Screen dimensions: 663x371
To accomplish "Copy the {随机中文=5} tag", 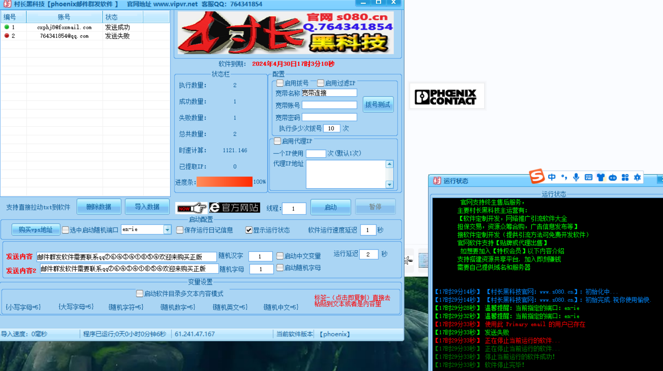I will [280, 307].
